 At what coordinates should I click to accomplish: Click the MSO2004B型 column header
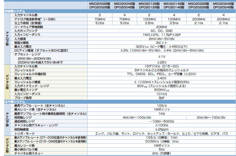coord(124,4)
